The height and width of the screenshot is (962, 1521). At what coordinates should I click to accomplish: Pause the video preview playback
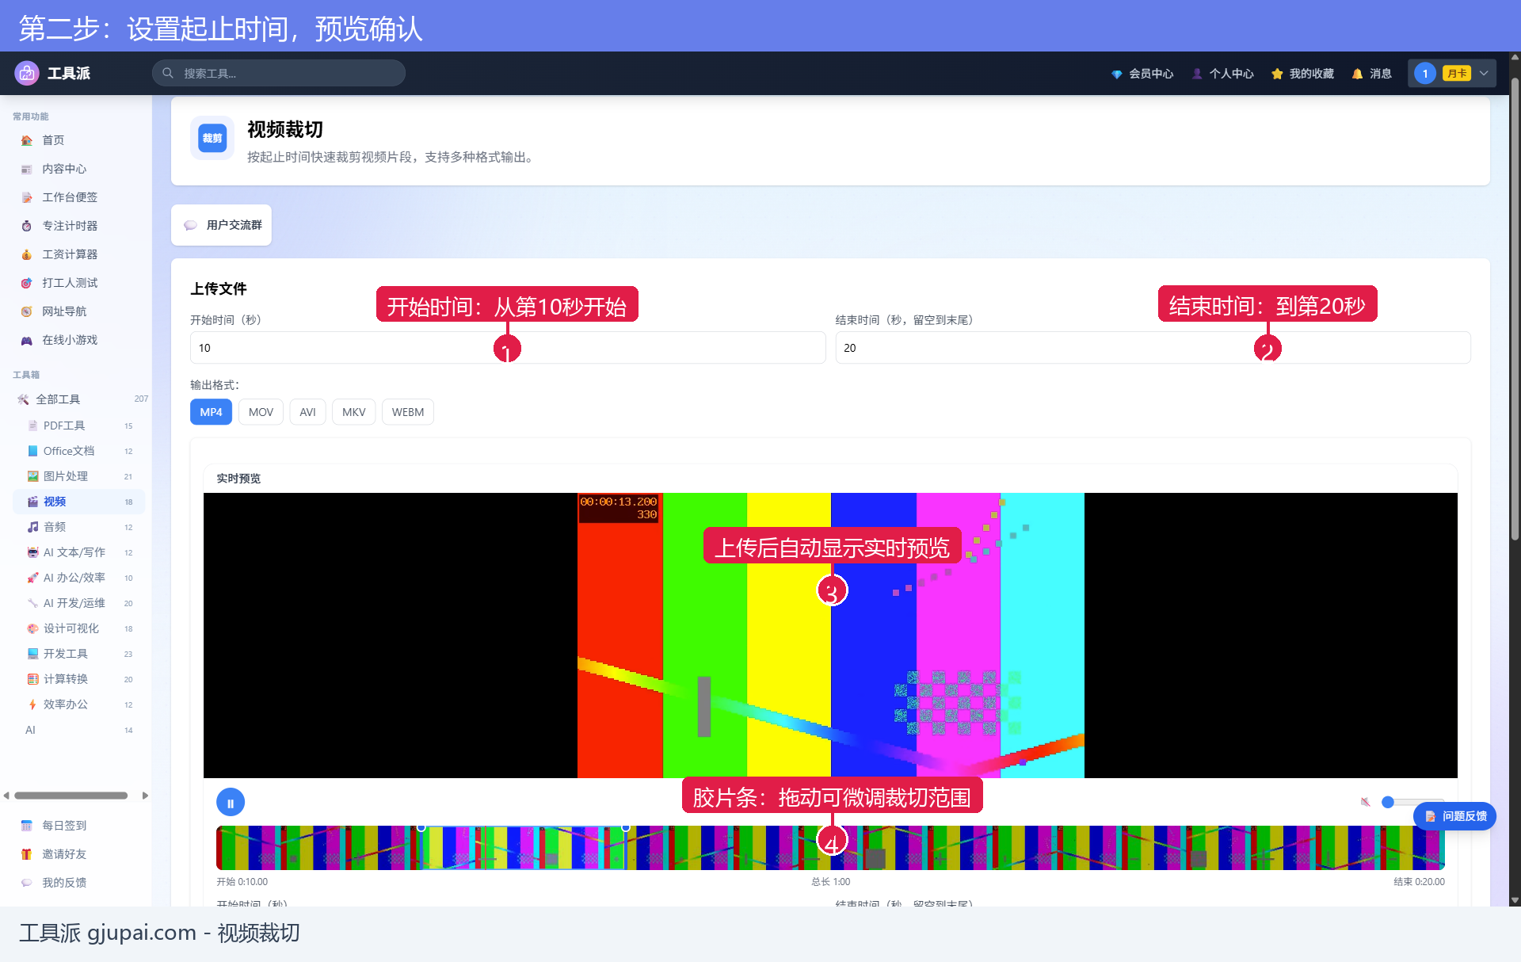pyautogui.click(x=231, y=803)
